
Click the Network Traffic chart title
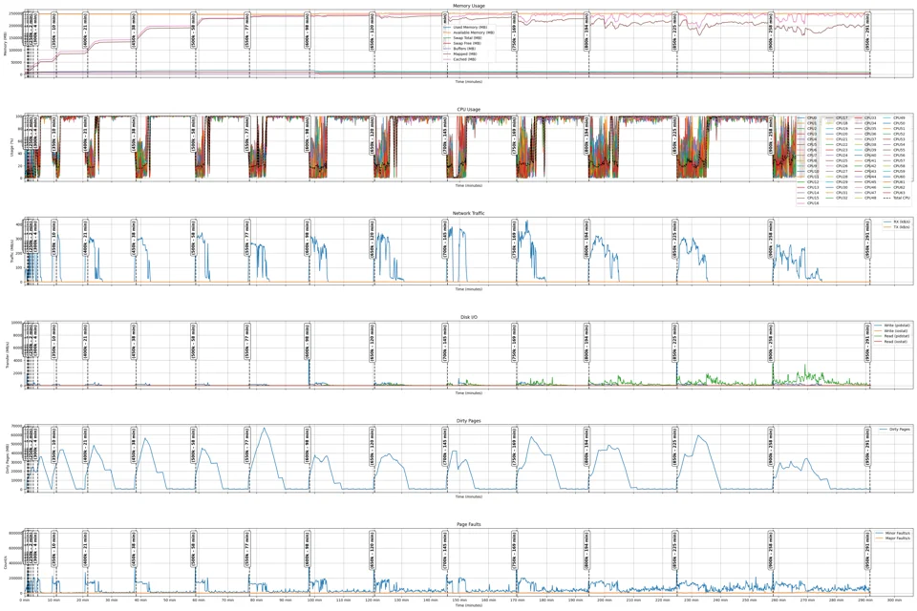click(x=468, y=214)
